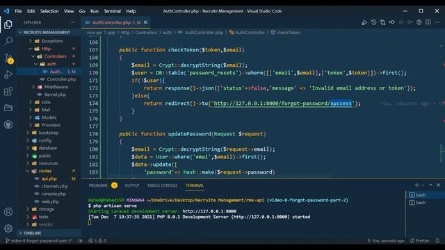Click the errors and warnings status indicator
This screenshot has height=250, width=445.
pyautogui.click(x=97, y=241)
